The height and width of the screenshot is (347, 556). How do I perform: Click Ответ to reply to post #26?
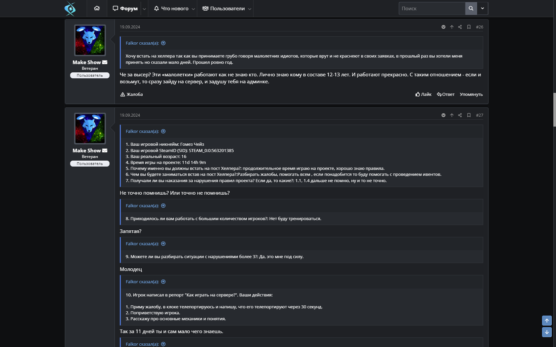click(x=445, y=95)
